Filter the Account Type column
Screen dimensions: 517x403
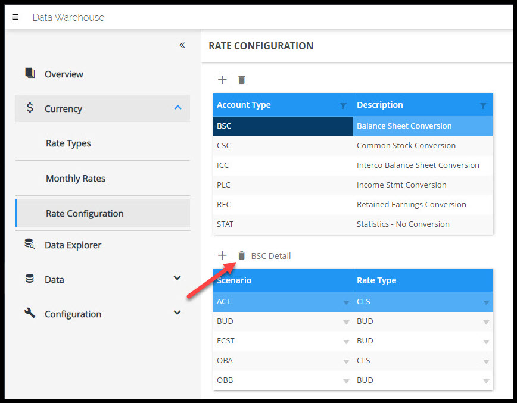tap(343, 105)
